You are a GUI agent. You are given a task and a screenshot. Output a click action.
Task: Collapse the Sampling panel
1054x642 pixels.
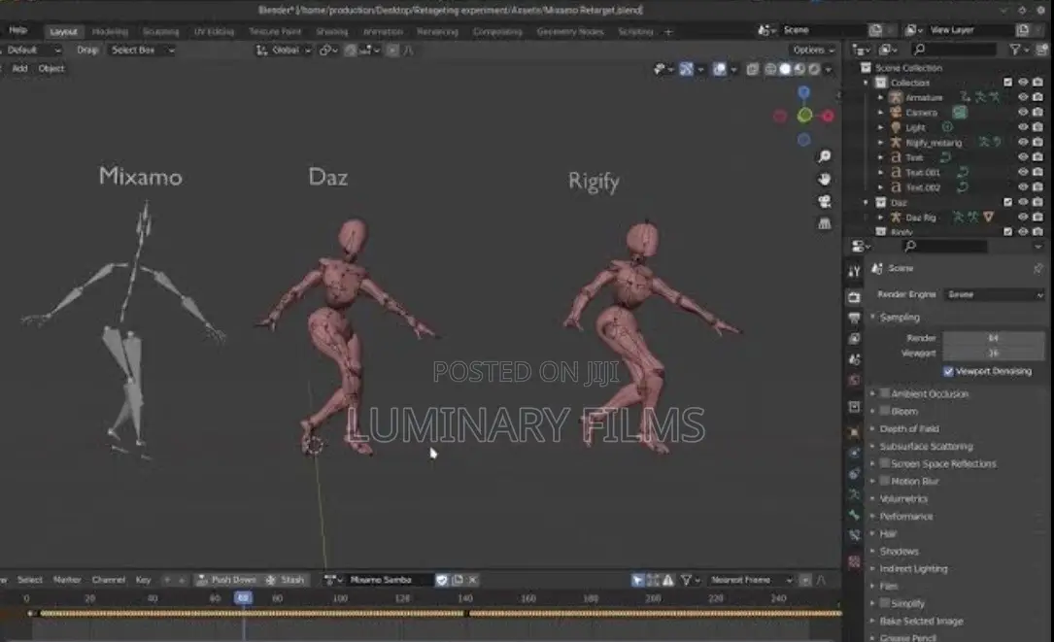899,318
